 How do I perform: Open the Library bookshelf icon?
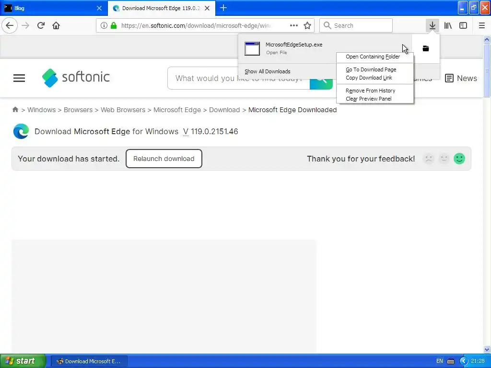pyautogui.click(x=448, y=25)
